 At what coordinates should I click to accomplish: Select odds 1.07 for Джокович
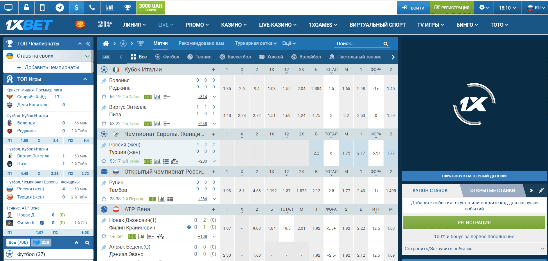227,229
